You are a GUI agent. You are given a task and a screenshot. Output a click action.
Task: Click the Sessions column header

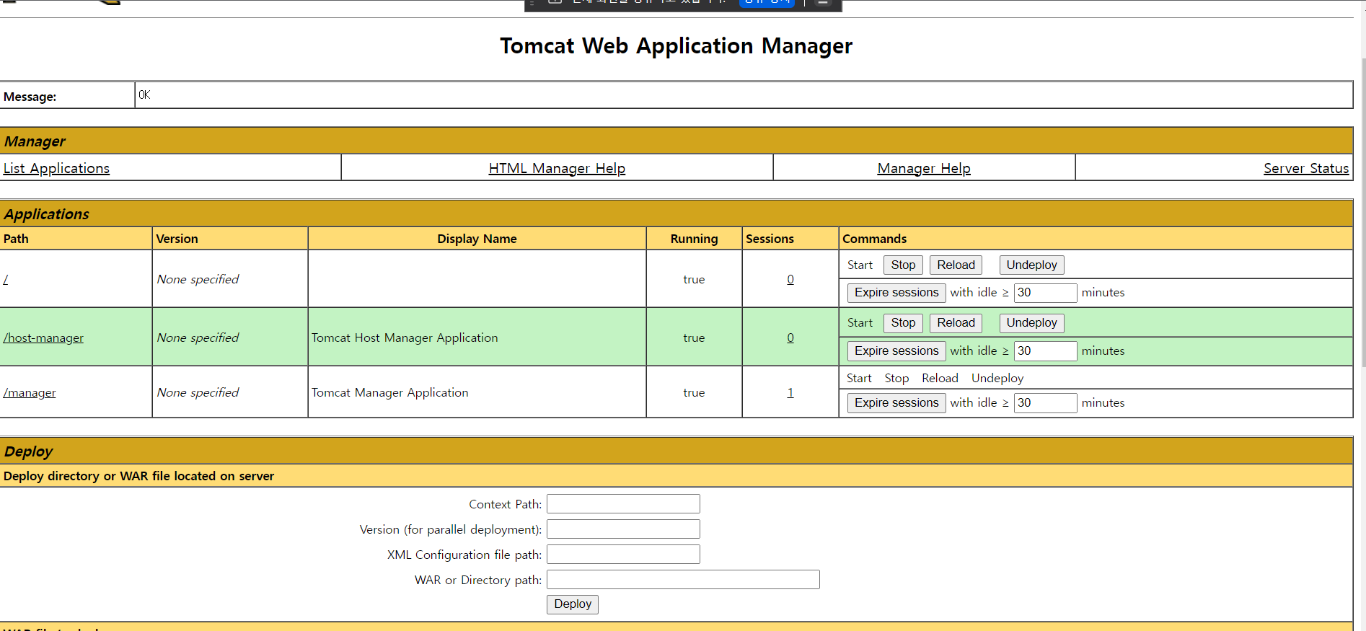[x=770, y=239]
